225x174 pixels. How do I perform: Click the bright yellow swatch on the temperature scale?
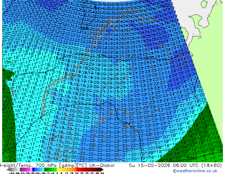coord(58,169)
